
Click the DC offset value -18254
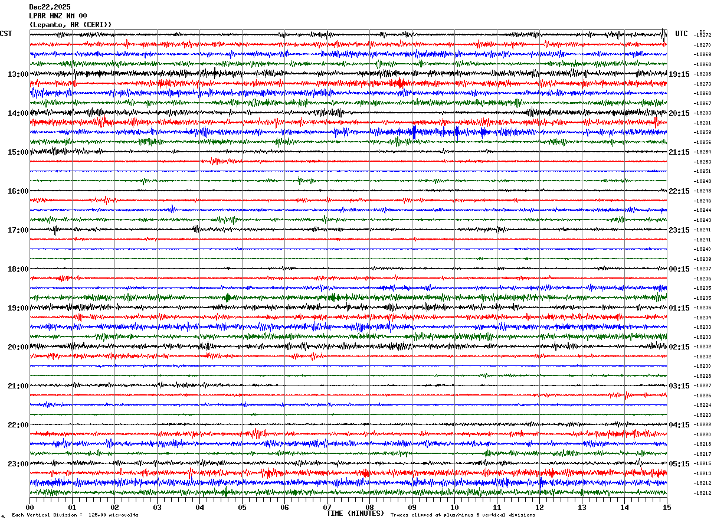(x=703, y=152)
